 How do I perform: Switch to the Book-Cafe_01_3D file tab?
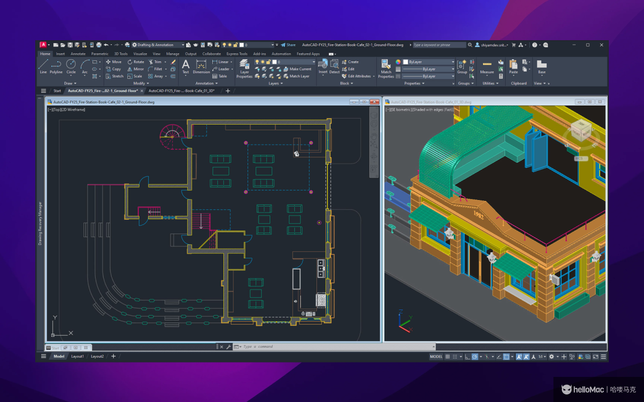pyautogui.click(x=182, y=91)
